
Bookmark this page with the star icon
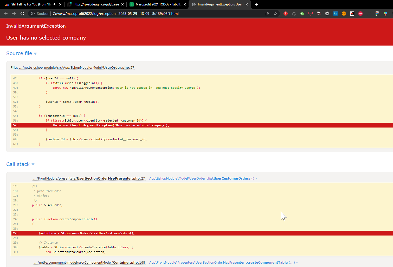(x=275, y=14)
